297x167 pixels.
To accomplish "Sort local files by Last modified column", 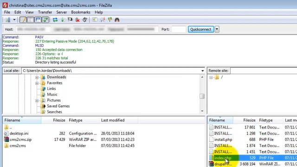I will pos(119,120).
